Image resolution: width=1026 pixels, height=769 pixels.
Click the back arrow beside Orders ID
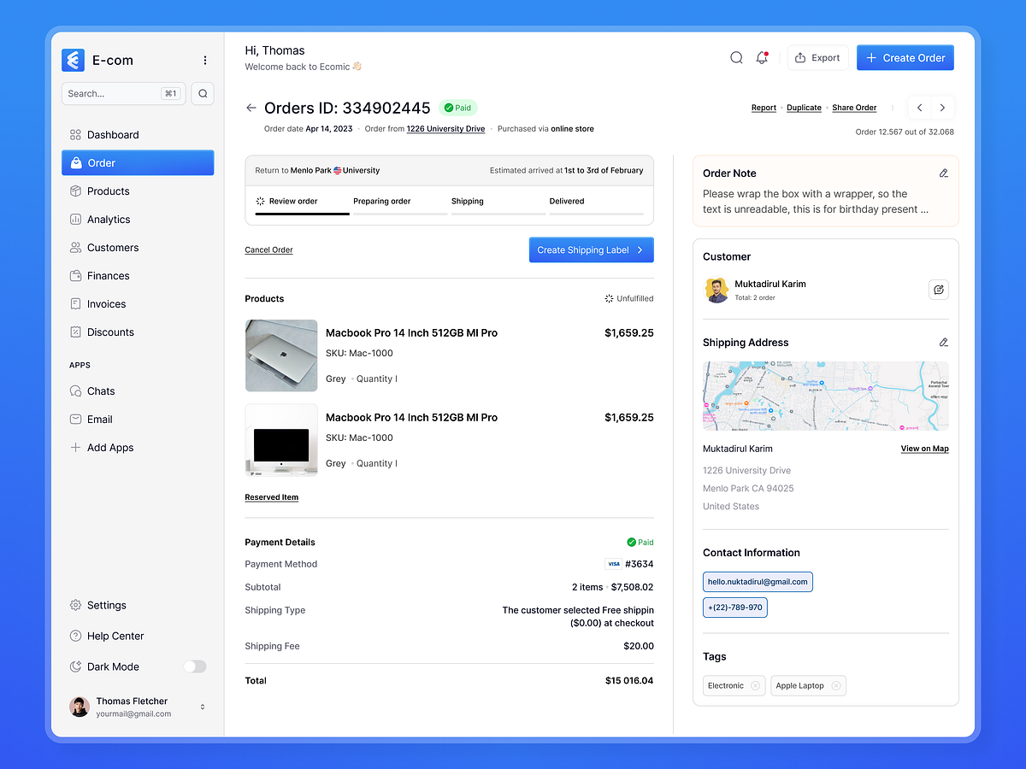[x=250, y=108]
